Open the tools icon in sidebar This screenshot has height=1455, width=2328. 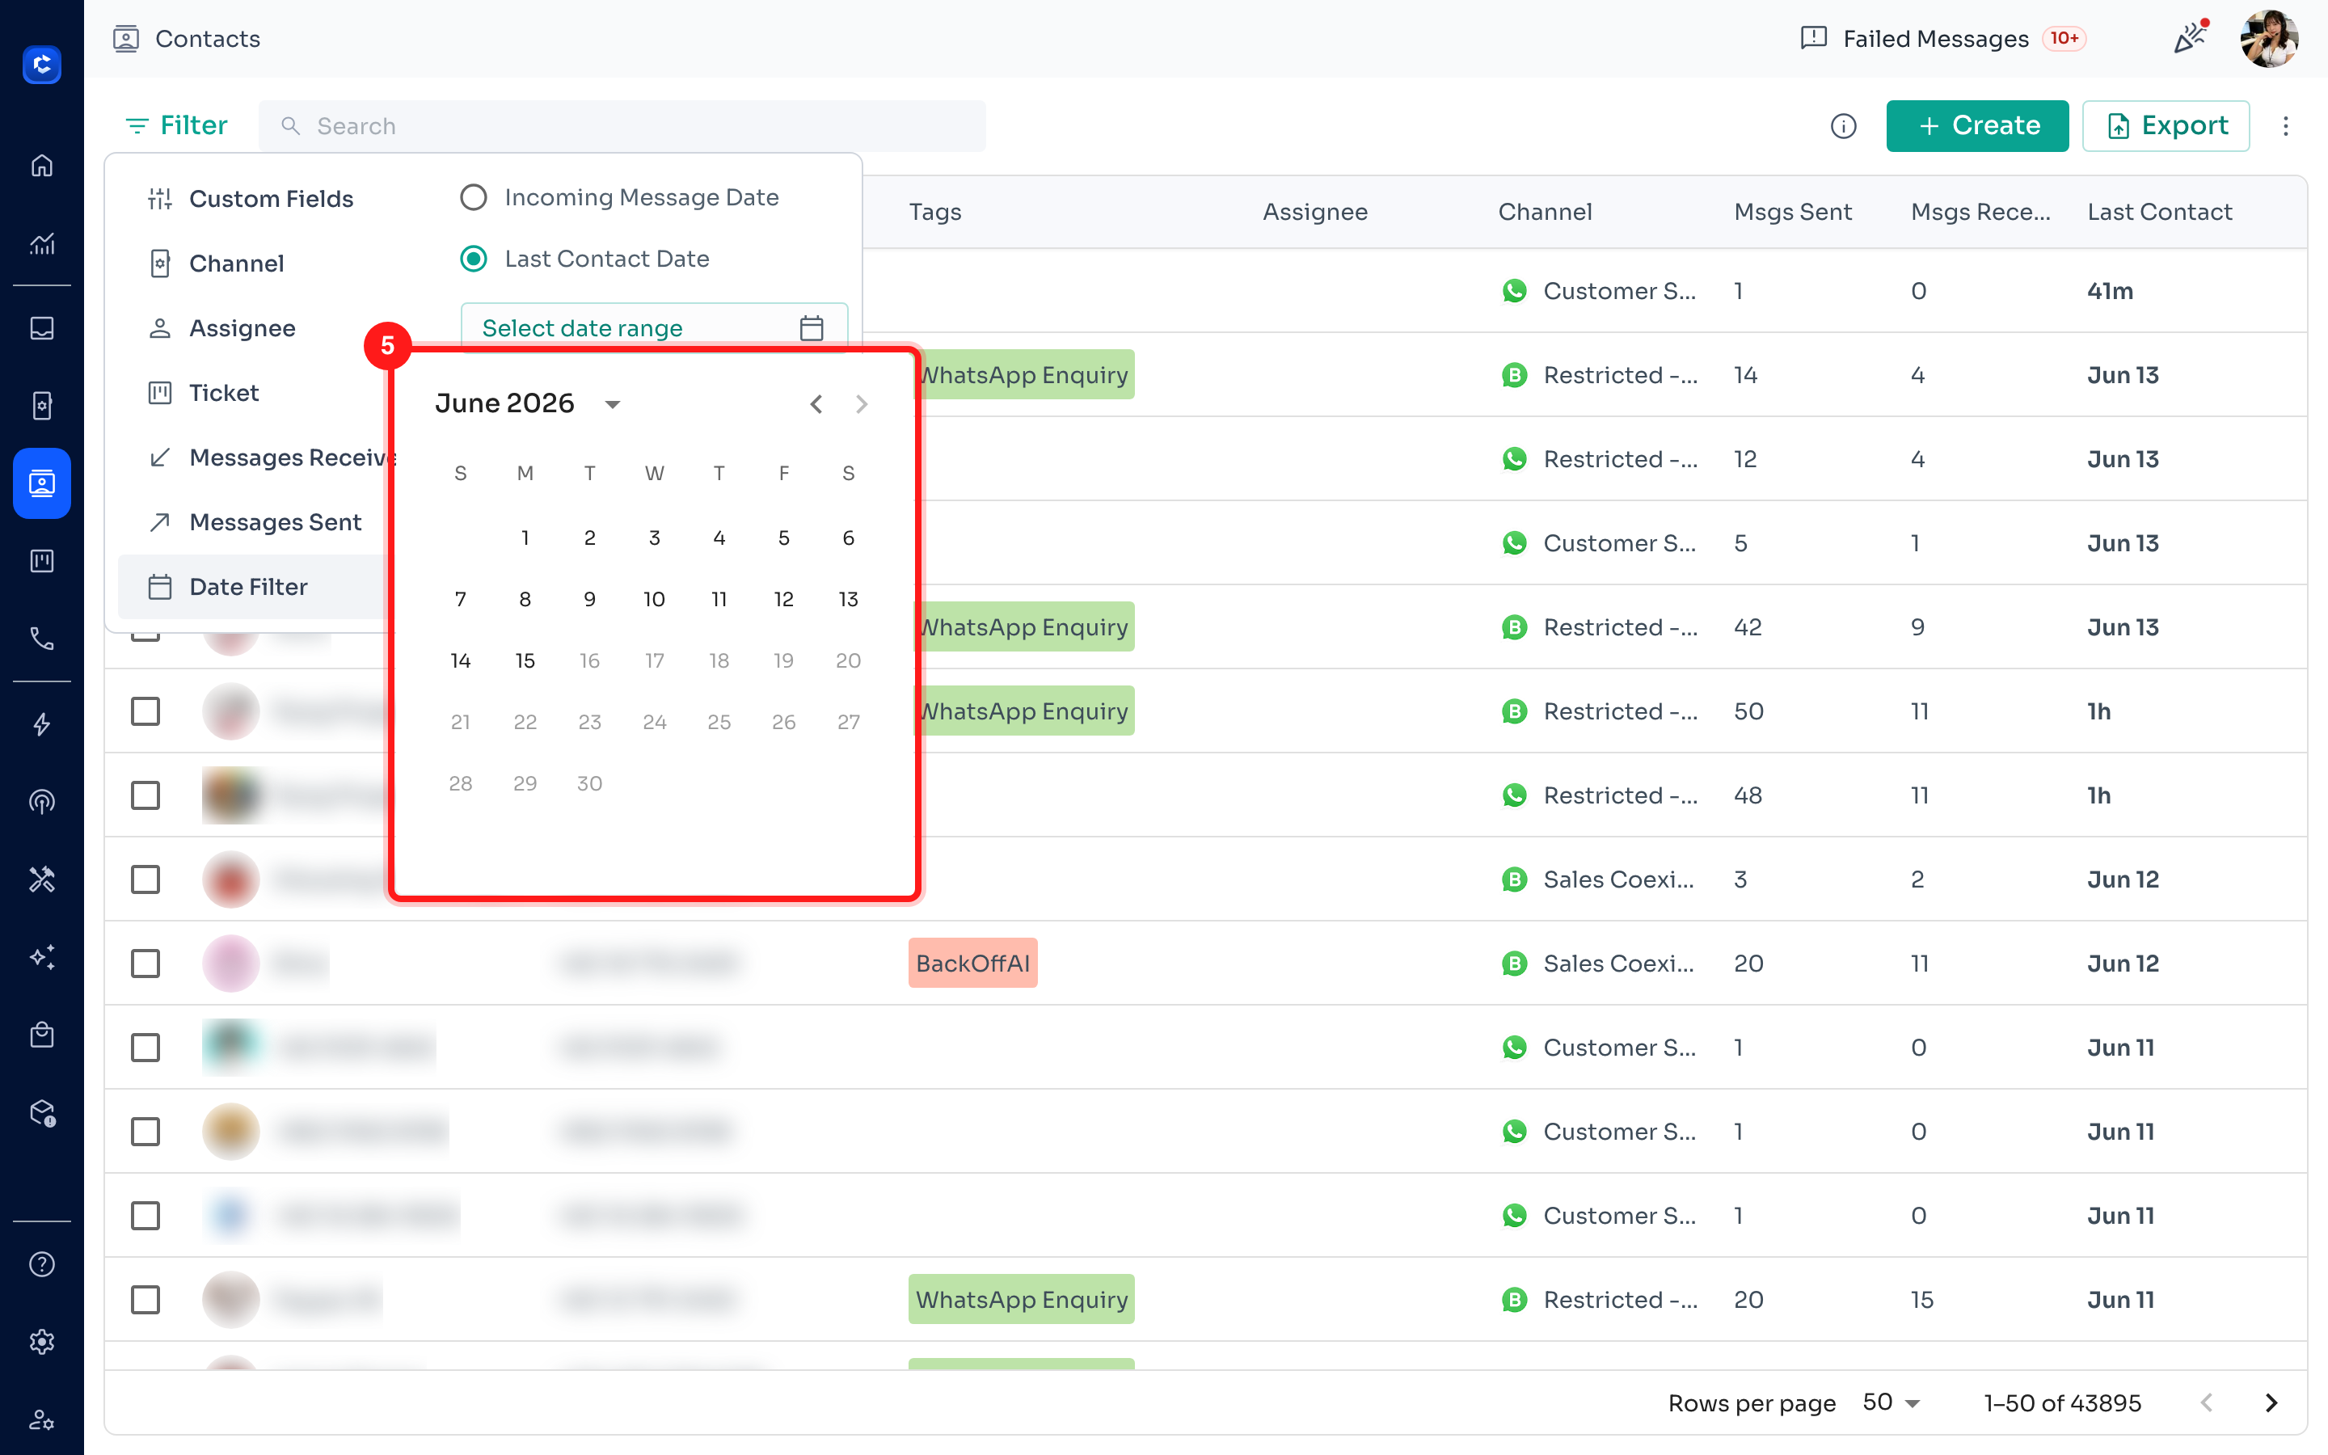(41, 879)
